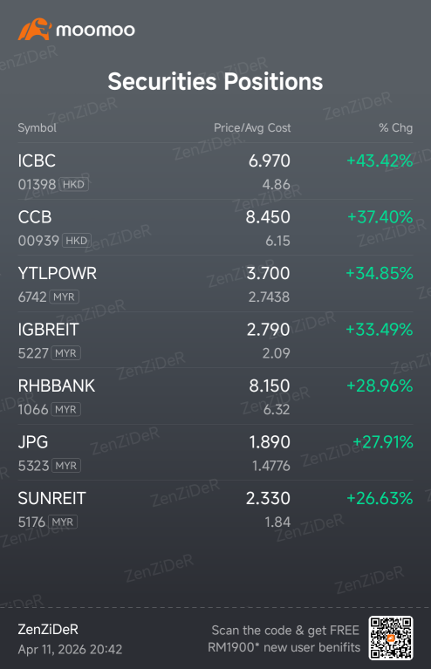Viewport: 431px width, 669px height.
Task: Click the moomoo bull logo icon
Action: [35, 29]
